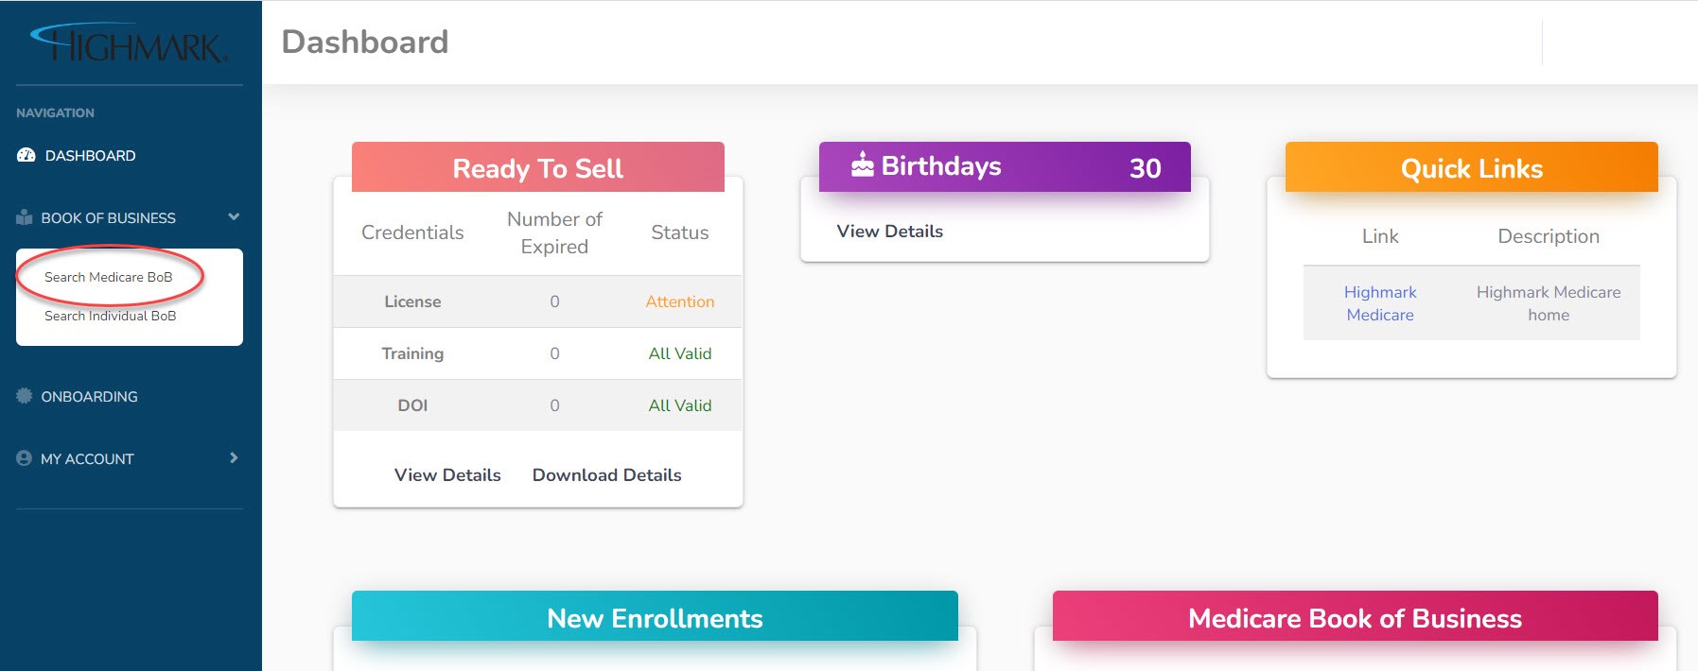Click the Birthdays count 30
The image size is (1698, 671).
tap(1145, 168)
